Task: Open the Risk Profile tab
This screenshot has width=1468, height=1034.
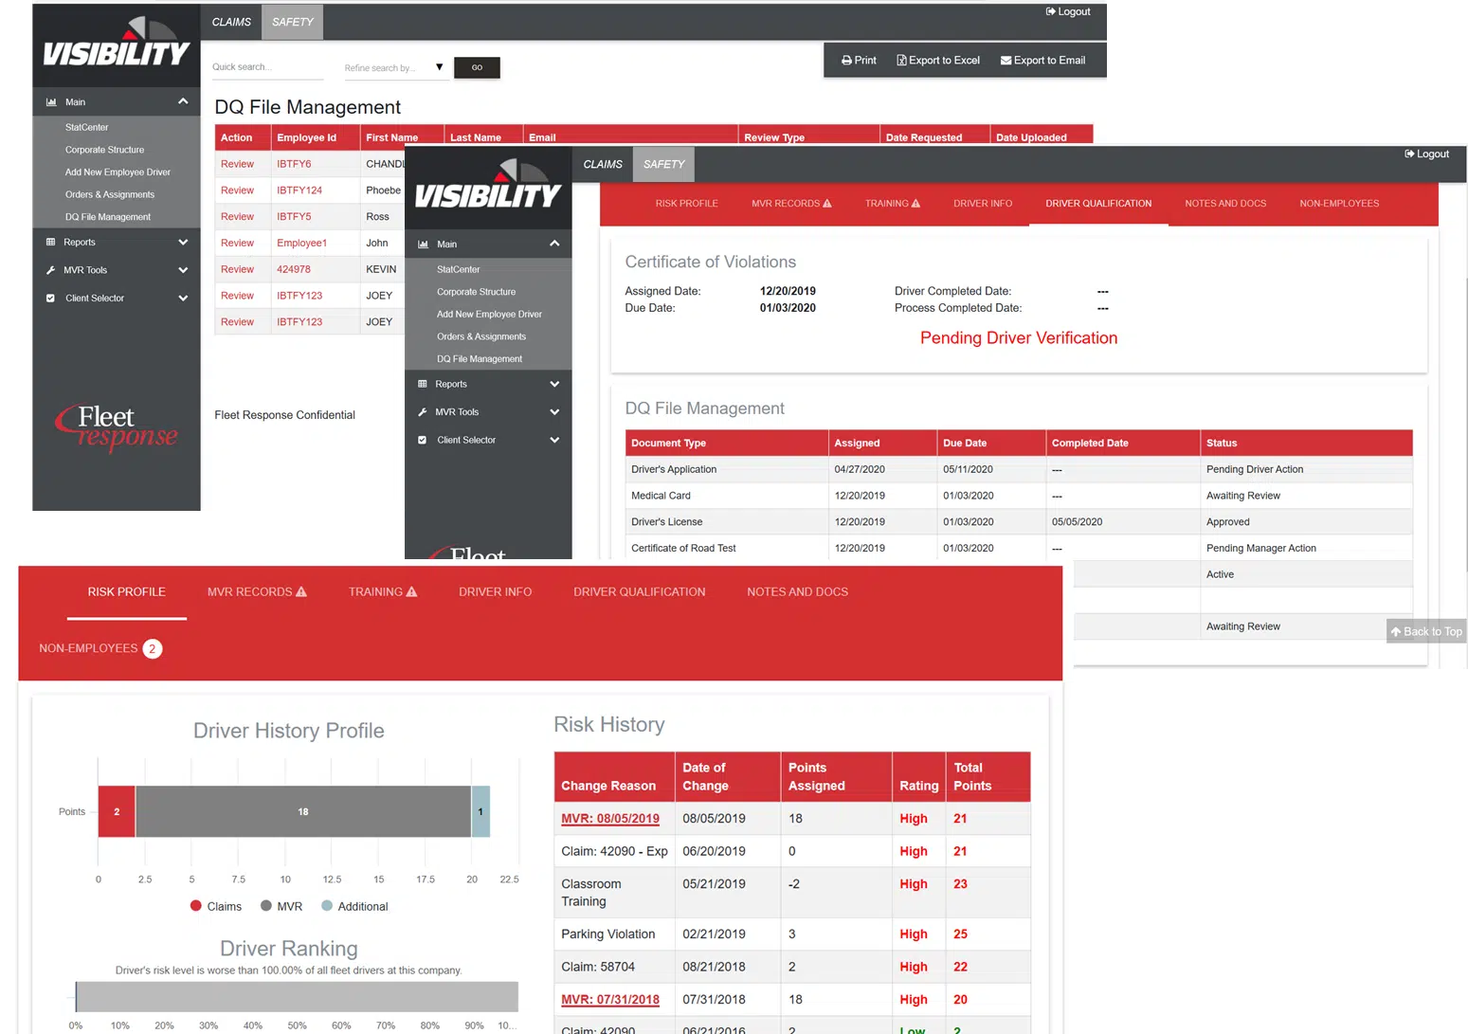Action: pyautogui.click(x=127, y=592)
